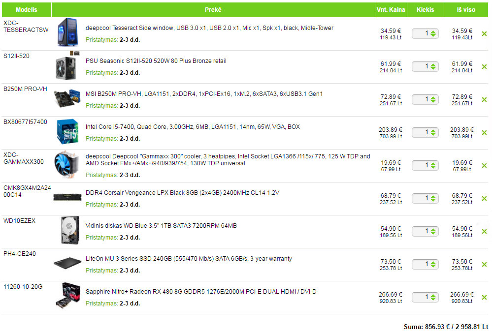
Task: Remove deepcool Tesseract case from cart
Action: pos(484,34)
